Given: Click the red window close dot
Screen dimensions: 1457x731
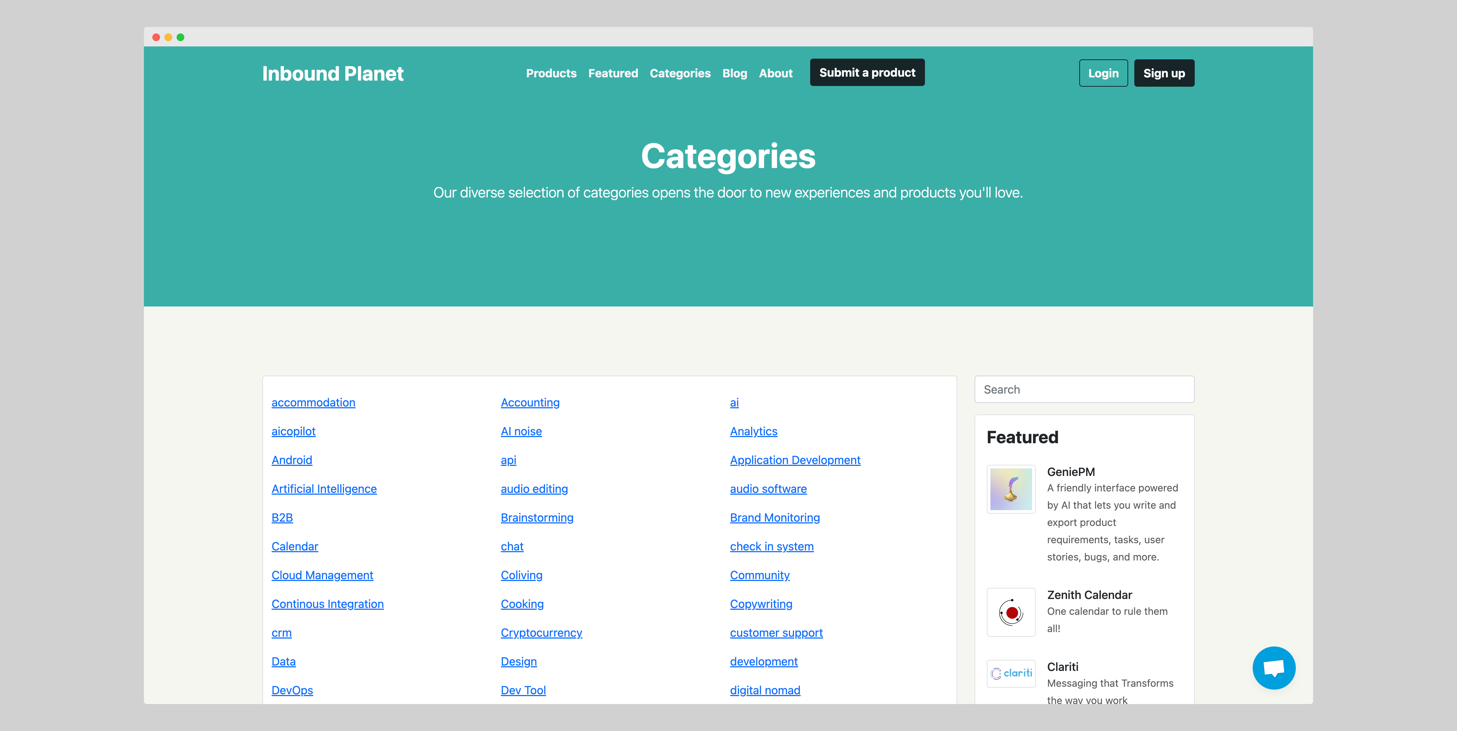Looking at the screenshot, I should 156,37.
